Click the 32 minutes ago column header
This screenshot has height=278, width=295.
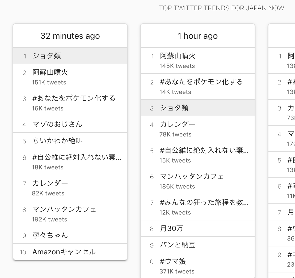point(70,36)
